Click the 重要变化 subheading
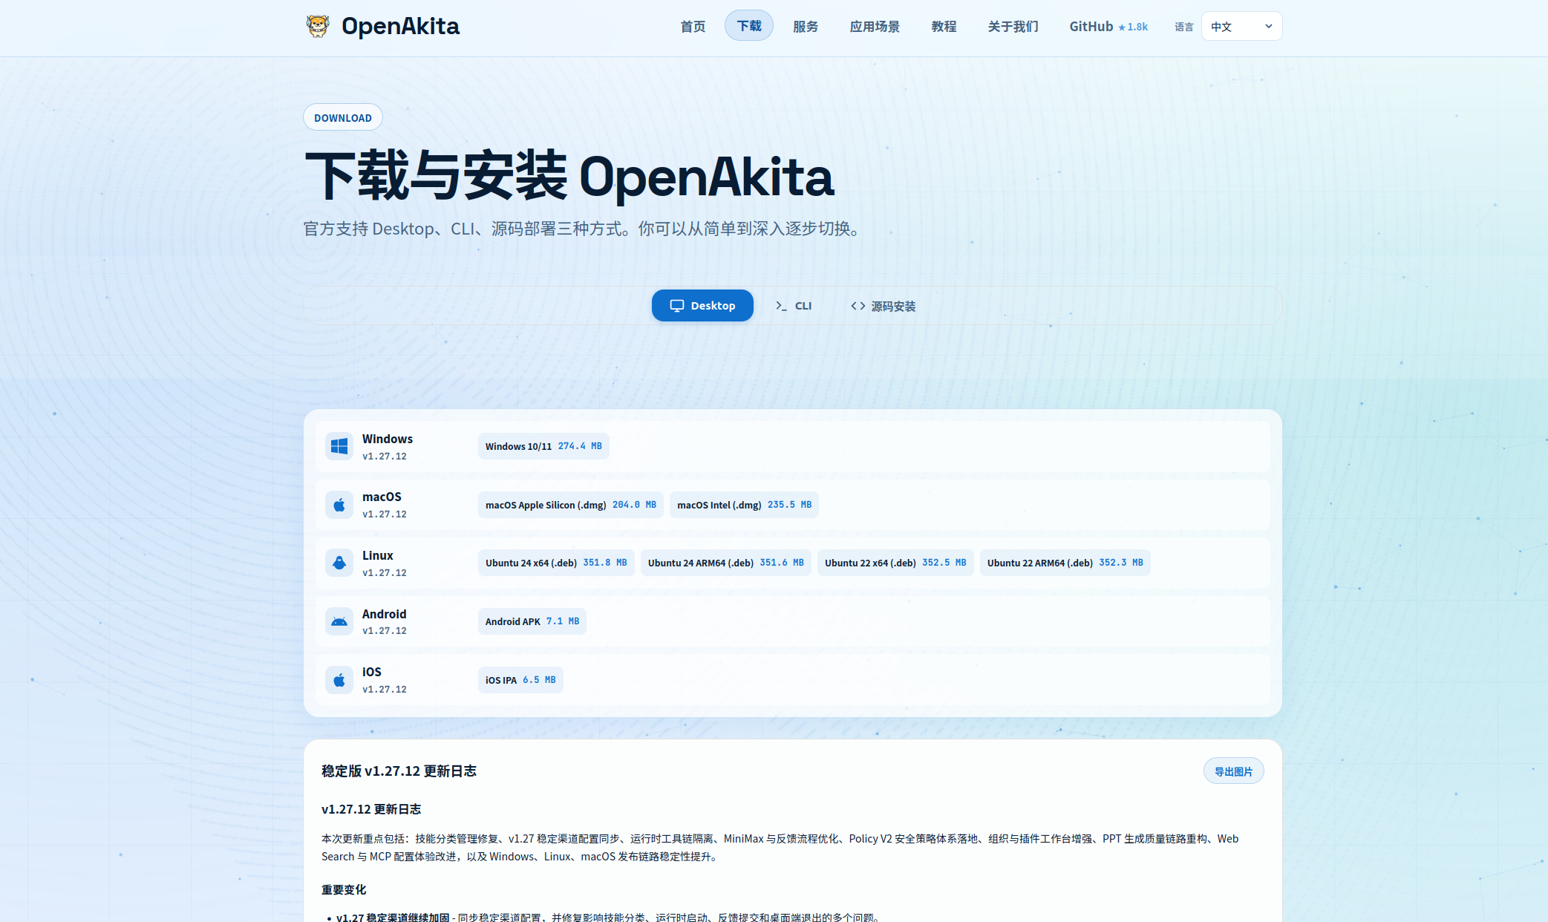 (344, 889)
